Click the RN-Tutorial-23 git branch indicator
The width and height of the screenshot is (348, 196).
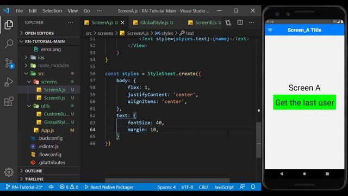24,187
